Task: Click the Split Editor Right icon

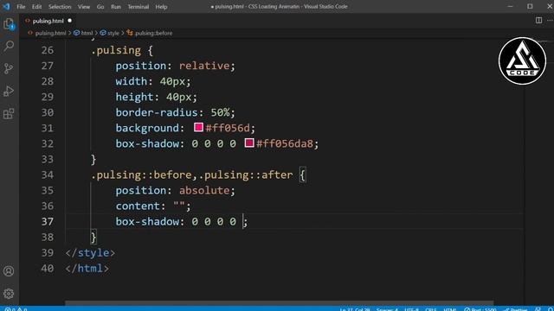Action: point(538,21)
